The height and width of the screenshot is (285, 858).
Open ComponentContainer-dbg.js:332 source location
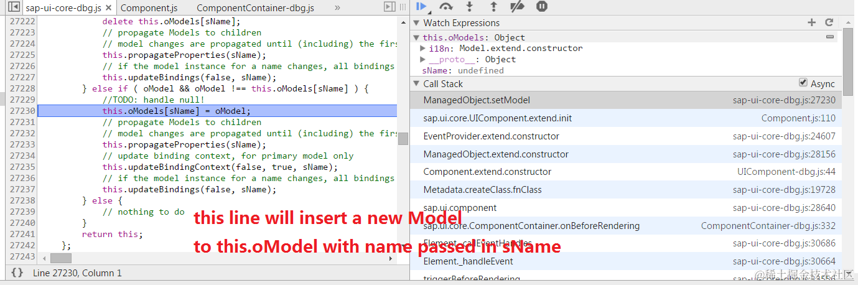coord(768,226)
